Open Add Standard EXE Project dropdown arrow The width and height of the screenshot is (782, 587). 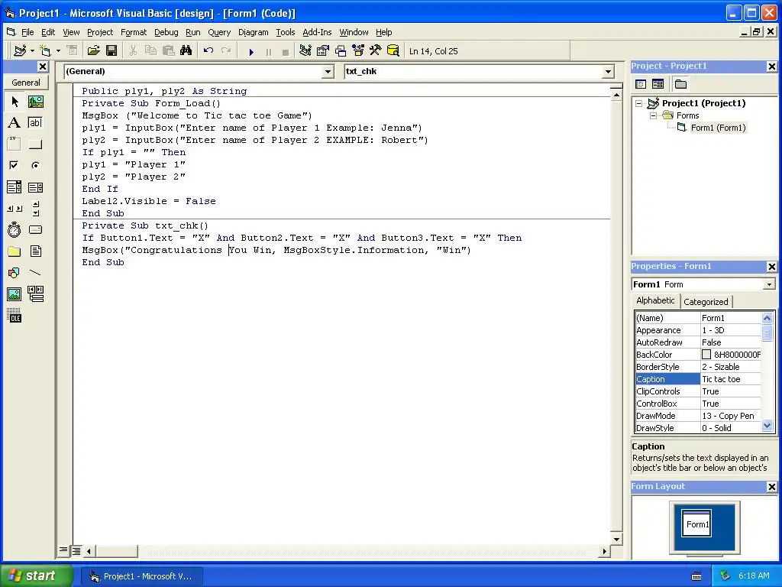(x=32, y=50)
